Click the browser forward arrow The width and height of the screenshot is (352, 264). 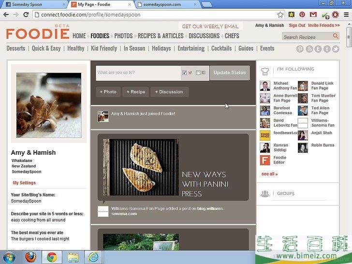[16, 15]
